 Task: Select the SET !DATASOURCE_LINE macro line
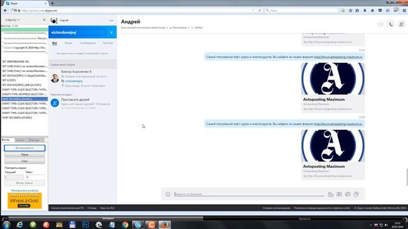pyautogui.click(x=22, y=85)
